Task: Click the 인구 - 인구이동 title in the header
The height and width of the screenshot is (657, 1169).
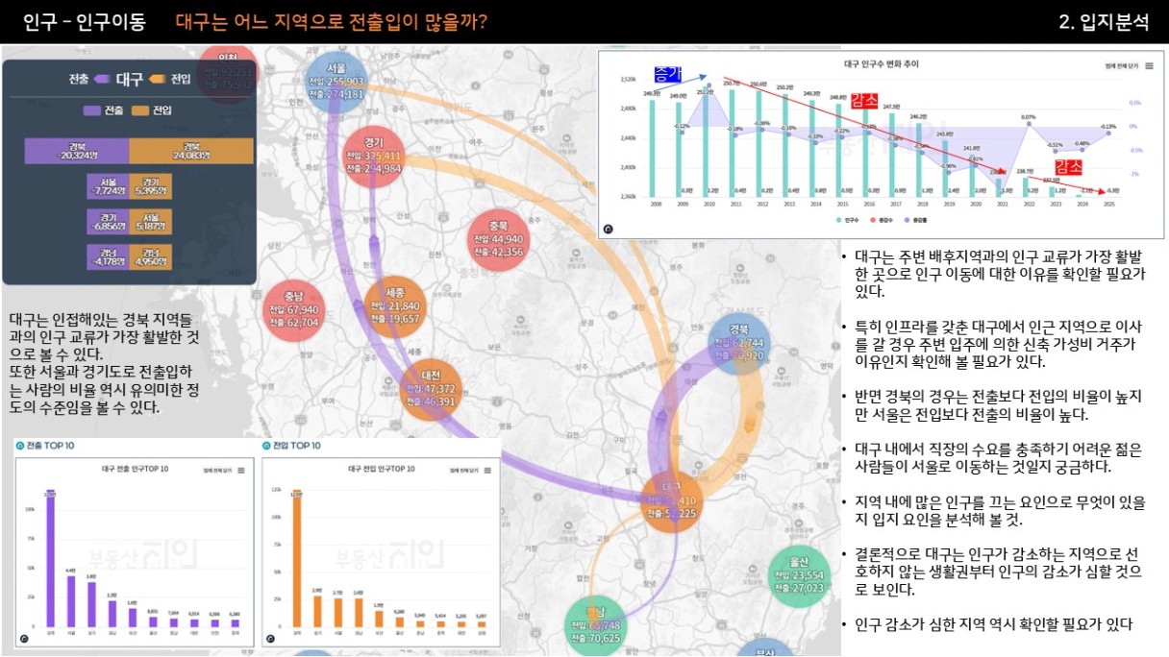Action: pyautogui.click(x=85, y=22)
